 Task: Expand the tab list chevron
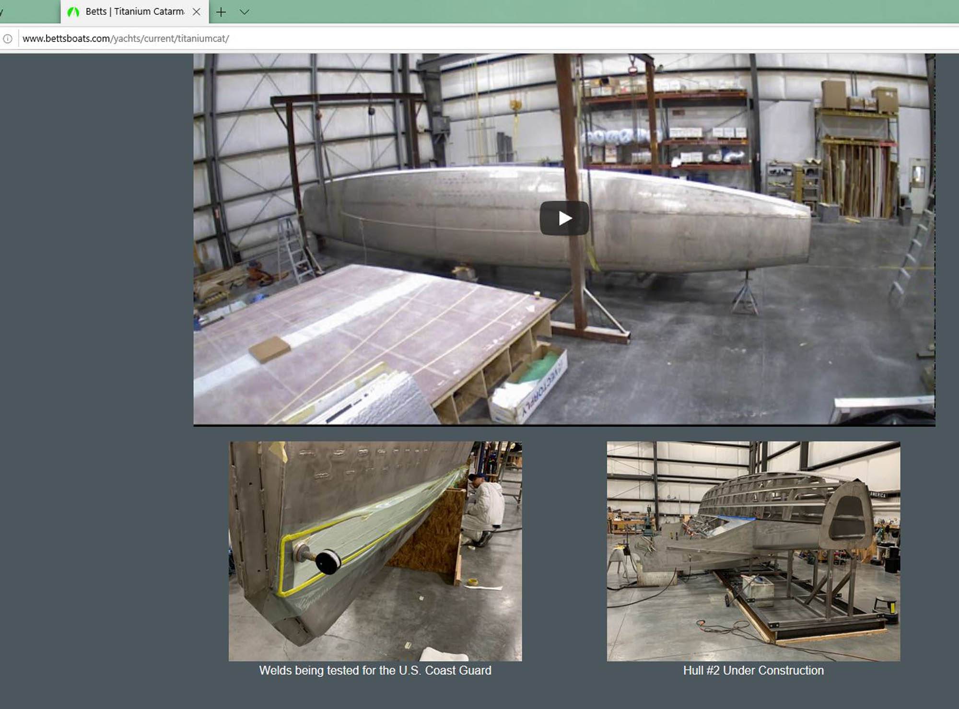tap(245, 12)
